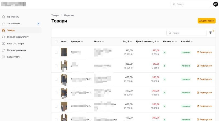Sort by Артикул column arrow
219x121 pixels.
82,42
